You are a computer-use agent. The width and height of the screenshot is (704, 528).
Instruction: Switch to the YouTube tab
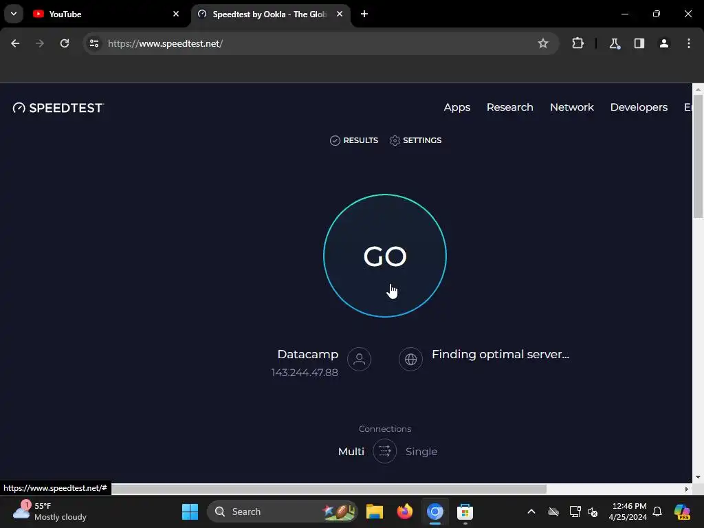pos(105,14)
